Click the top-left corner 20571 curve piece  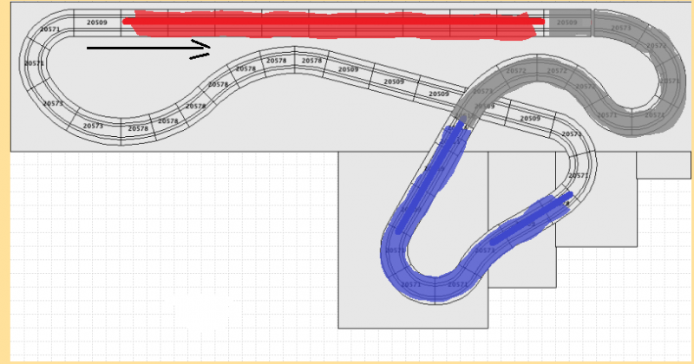click(50, 30)
